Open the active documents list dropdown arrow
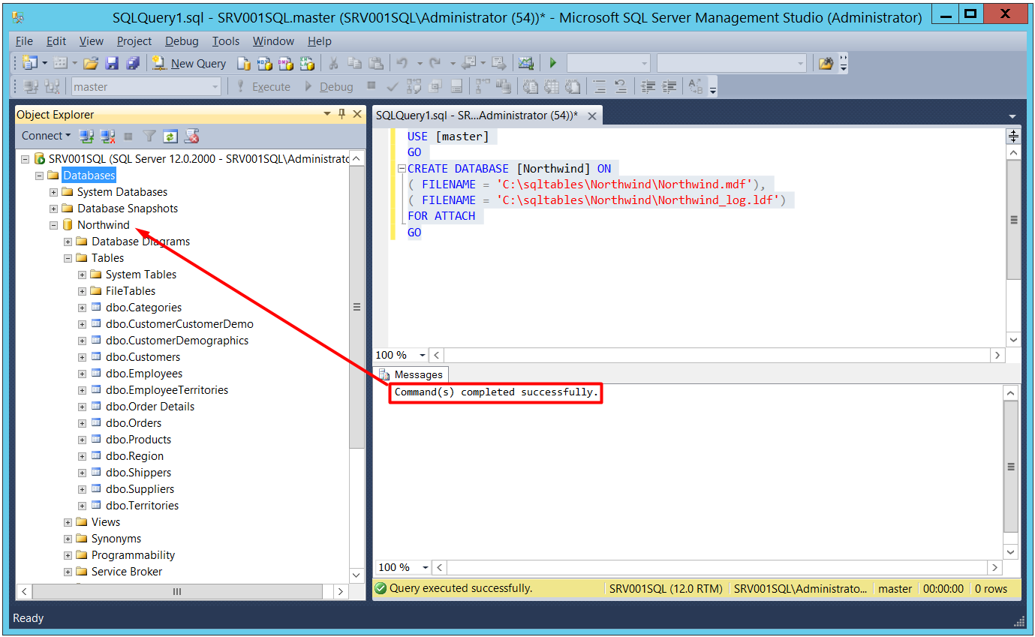Image resolution: width=1035 pixels, height=637 pixels. pyautogui.click(x=1012, y=116)
